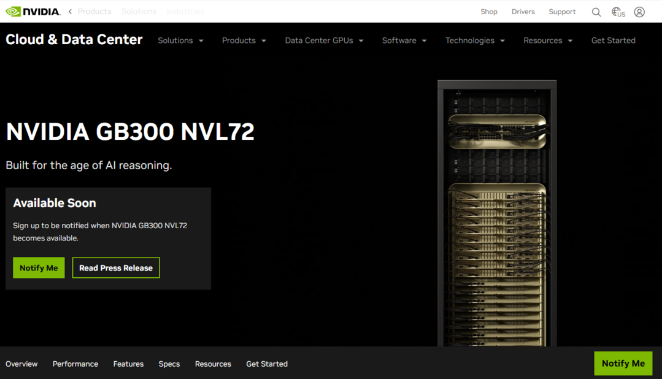Expand the Software dropdown
This screenshot has width=662, height=379.
tap(404, 40)
